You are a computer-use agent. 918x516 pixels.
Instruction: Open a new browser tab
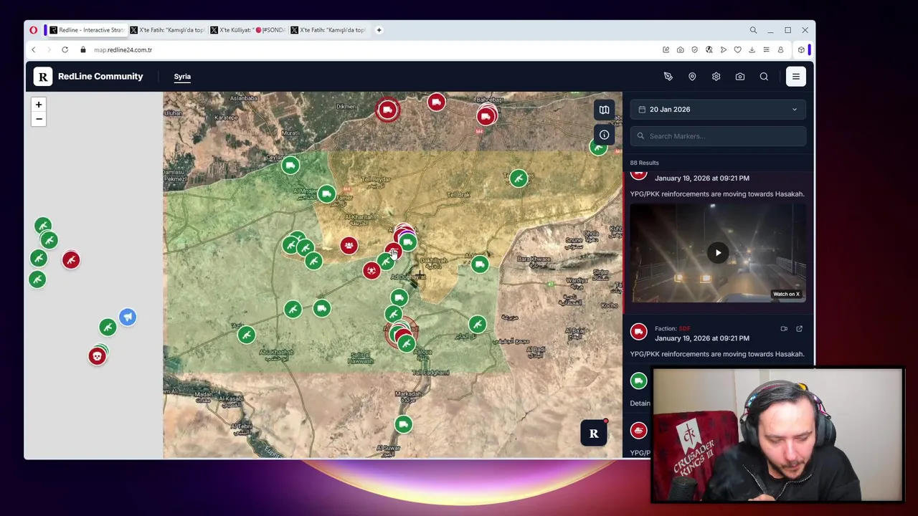pos(379,30)
